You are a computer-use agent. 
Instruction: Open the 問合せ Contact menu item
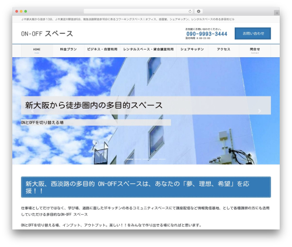coord(255,51)
